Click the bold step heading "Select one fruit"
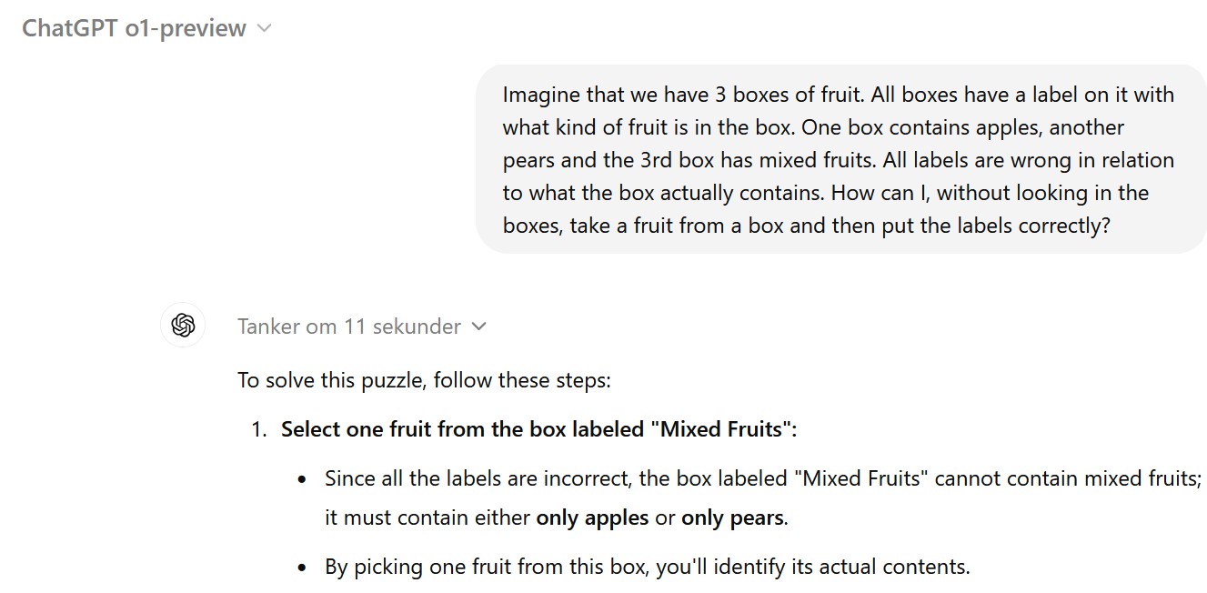 [x=538, y=429]
